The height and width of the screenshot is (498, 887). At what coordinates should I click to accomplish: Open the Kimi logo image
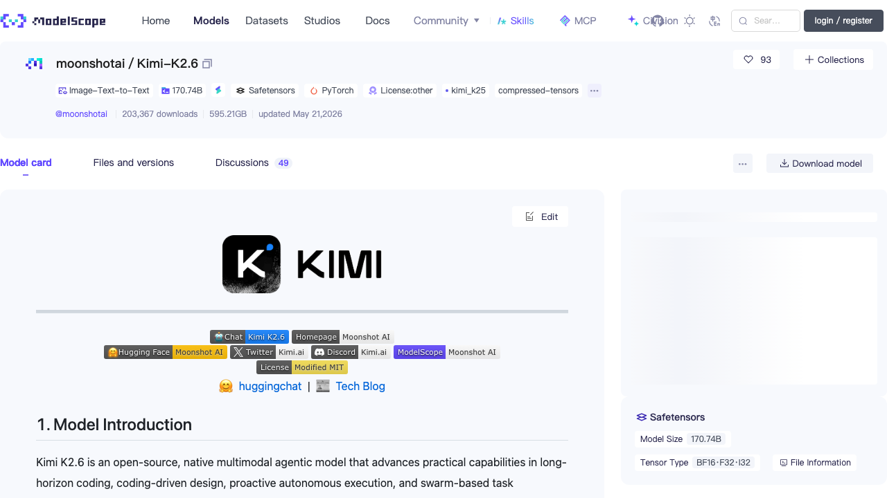coord(302,264)
